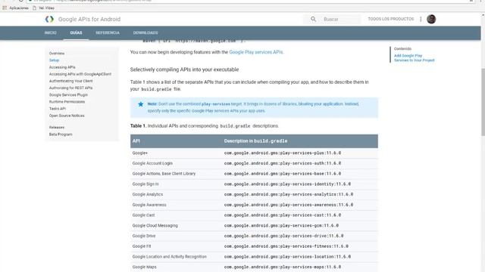Viewport: 485px width, 272px height.
Task: Click the Google Cast cell
Action: [143, 215]
